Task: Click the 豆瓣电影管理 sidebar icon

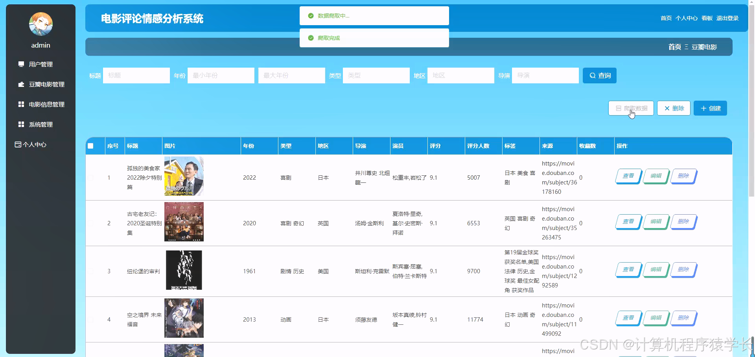Action: tap(21, 84)
